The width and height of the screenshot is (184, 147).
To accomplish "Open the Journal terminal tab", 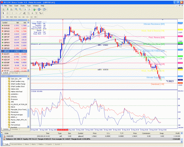I will [57, 144].
